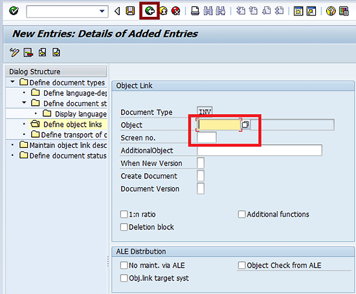Click into the Screen no. input field
This screenshot has width=356, height=294.
tap(206, 138)
